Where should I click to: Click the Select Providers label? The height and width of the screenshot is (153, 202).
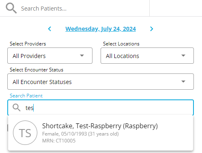[x=28, y=44]
